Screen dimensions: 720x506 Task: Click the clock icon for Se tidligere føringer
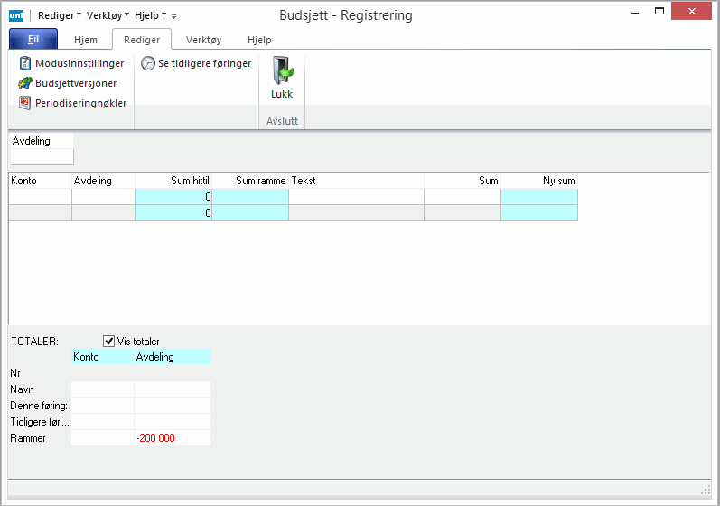click(148, 64)
